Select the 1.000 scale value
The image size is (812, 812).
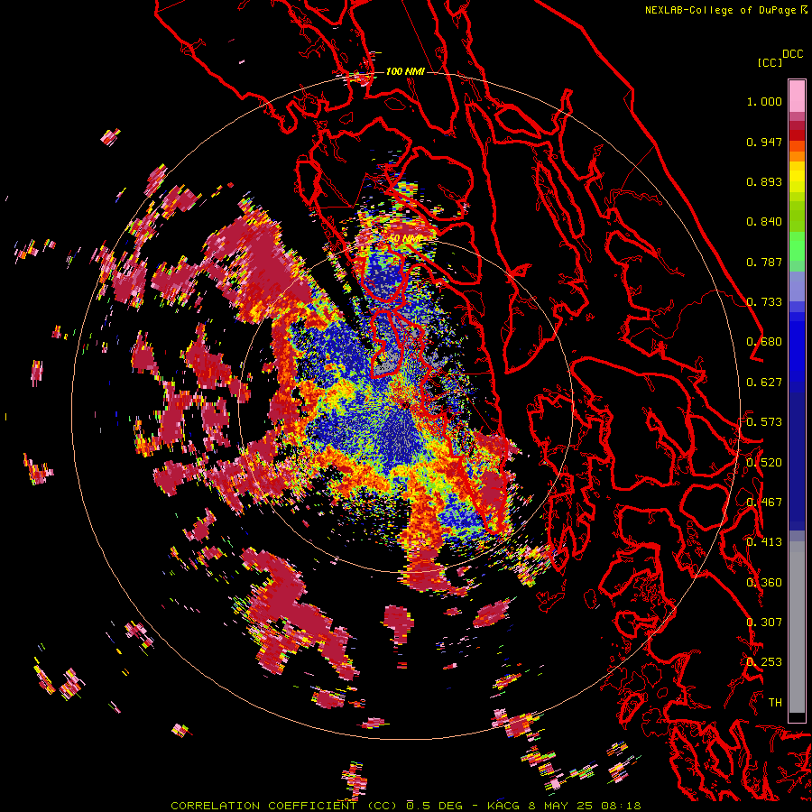764,101
